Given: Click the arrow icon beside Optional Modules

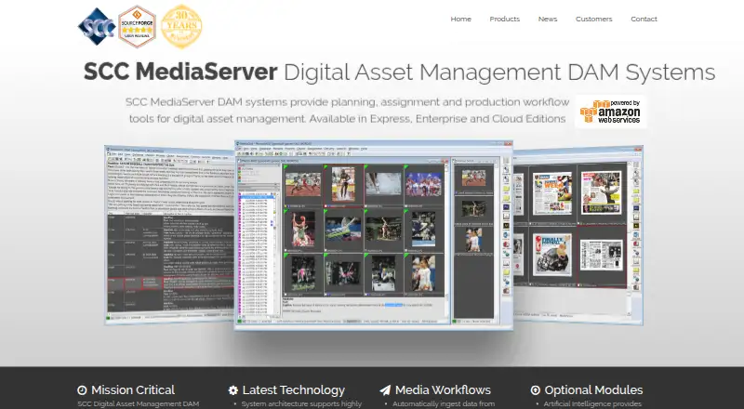Looking at the screenshot, I should [x=536, y=390].
